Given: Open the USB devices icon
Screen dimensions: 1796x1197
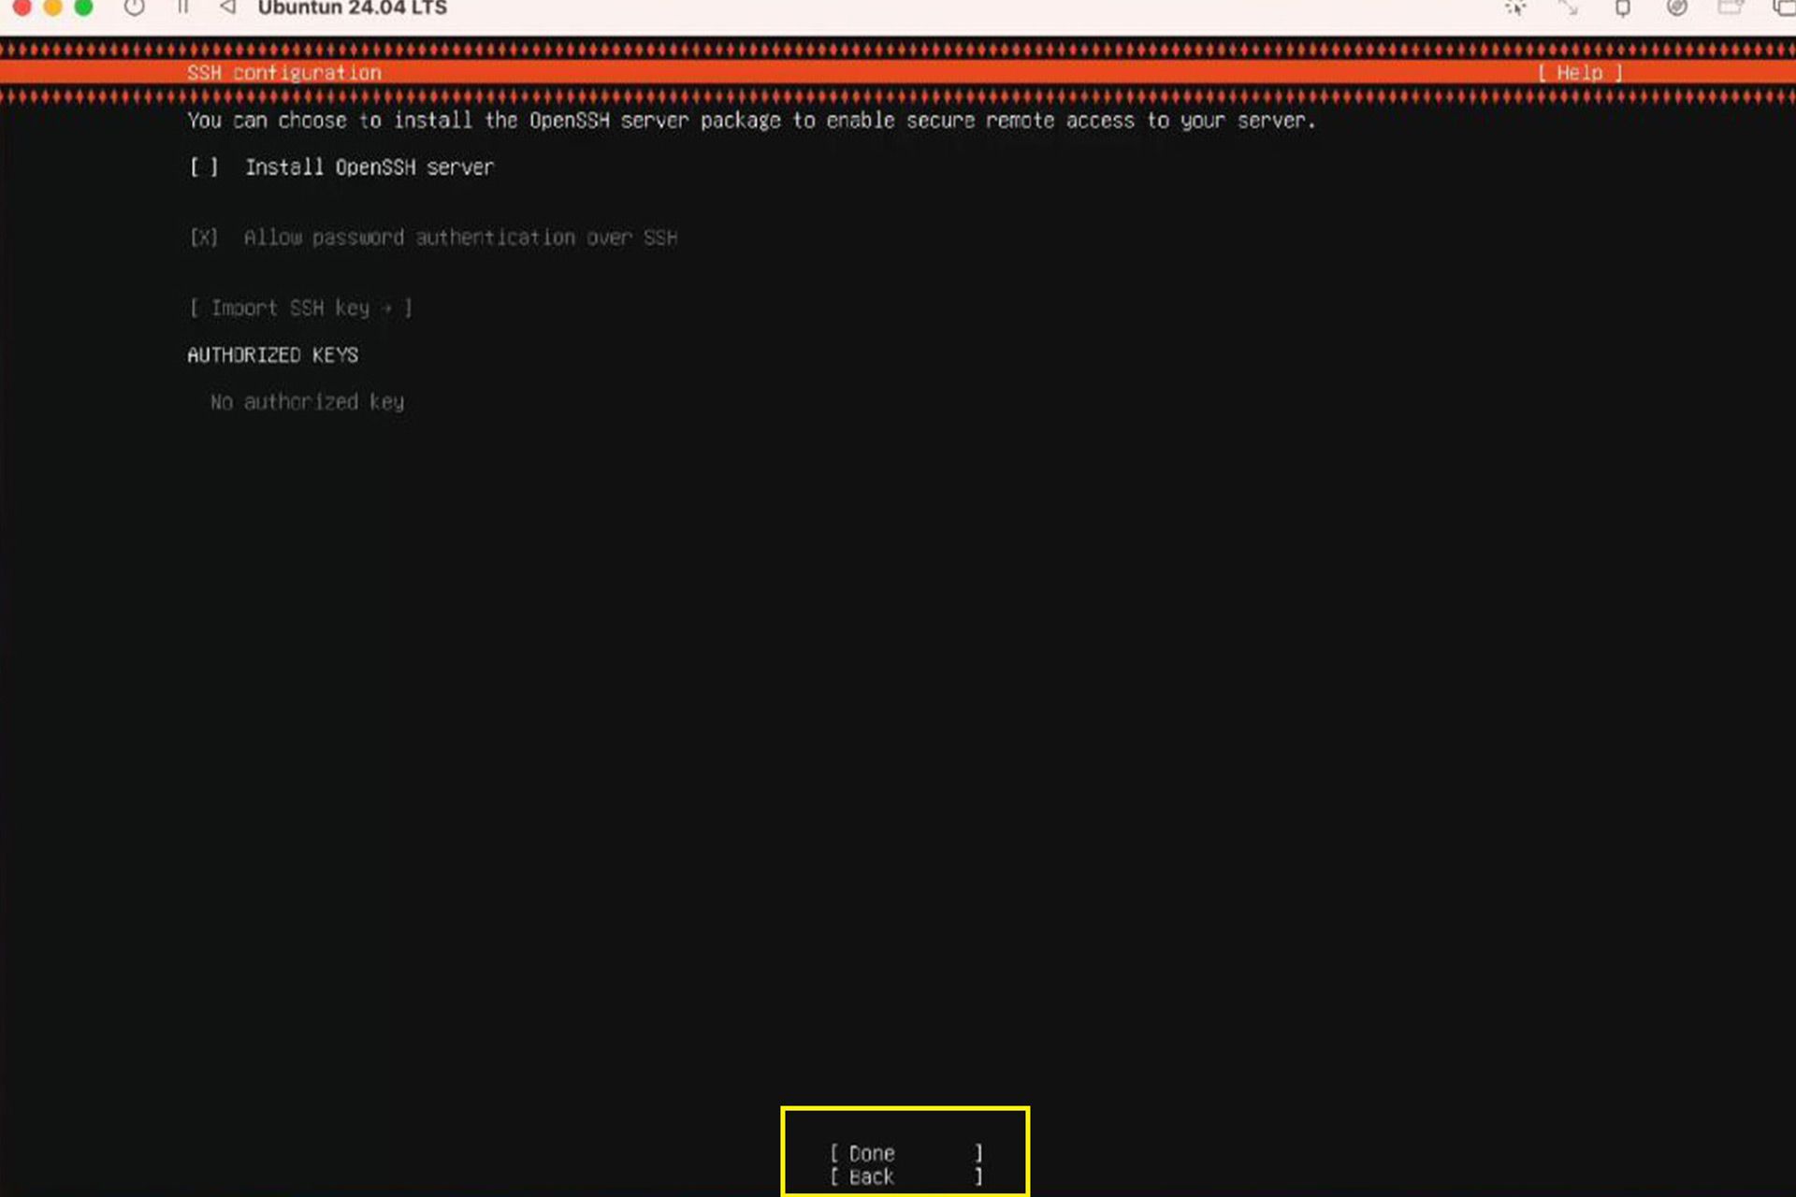Looking at the screenshot, I should [x=1623, y=7].
